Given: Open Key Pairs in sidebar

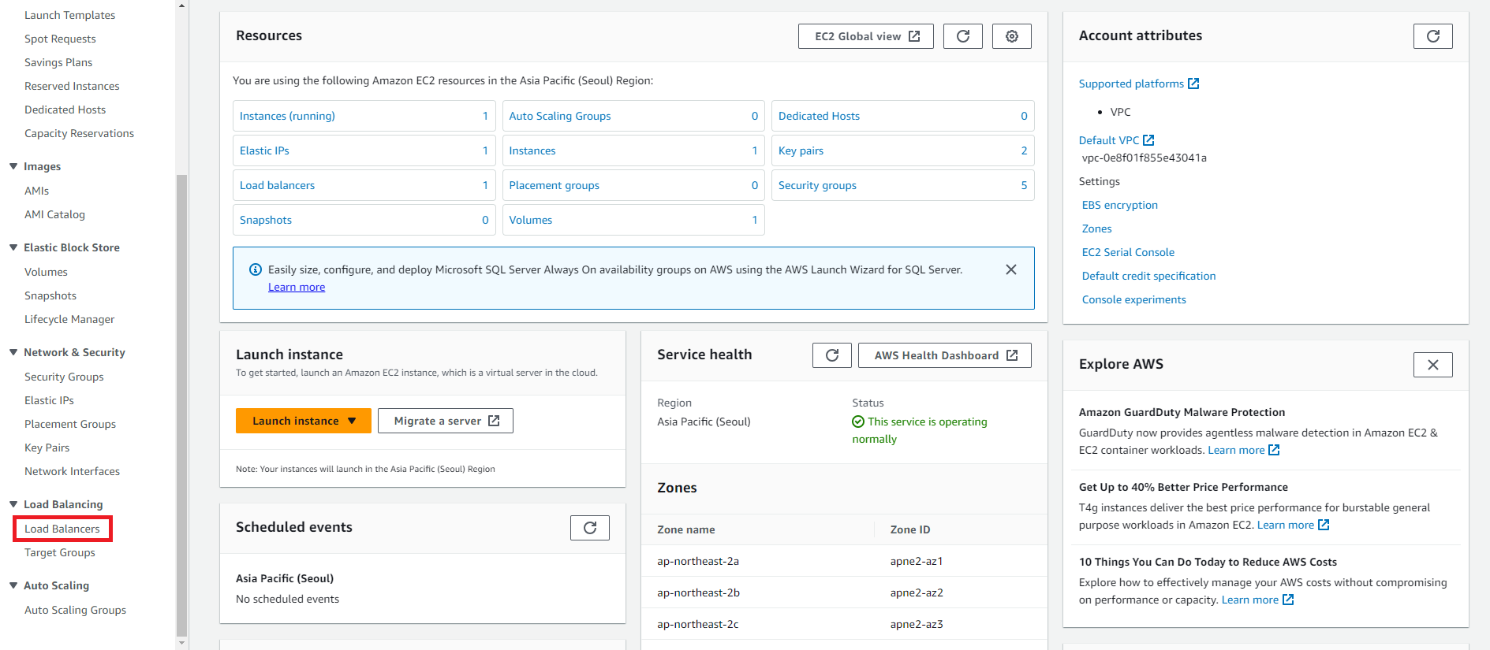Looking at the screenshot, I should 47,448.
